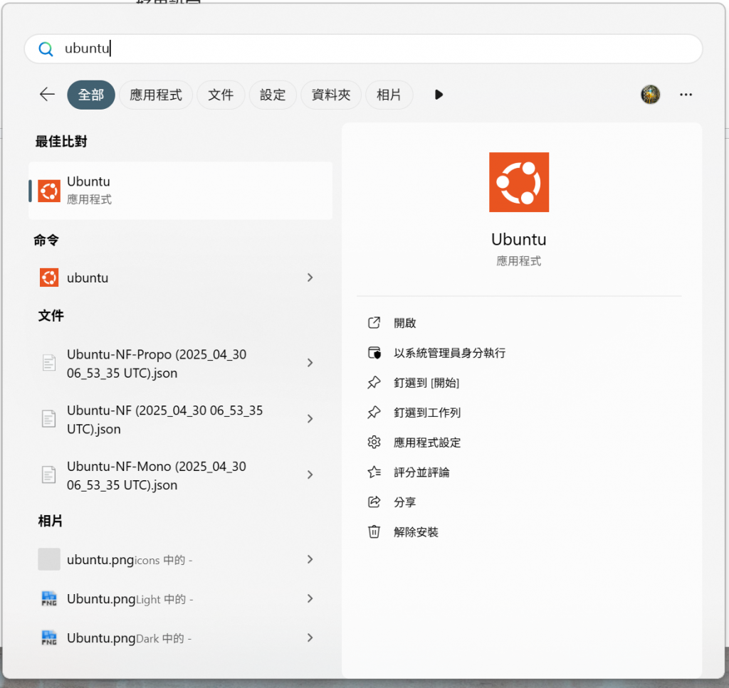The image size is (729, 688).
Task: Click the Ubuntu-NF-Propo document icon
Action: tap(49, 362)
